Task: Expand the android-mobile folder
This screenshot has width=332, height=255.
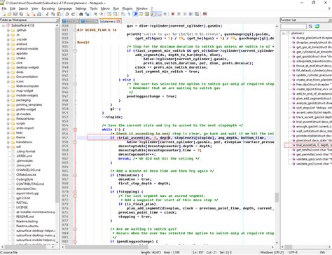Action: tap(8, 49)
